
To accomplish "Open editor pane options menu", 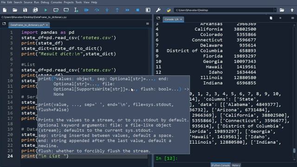I will tap(148, 24).
